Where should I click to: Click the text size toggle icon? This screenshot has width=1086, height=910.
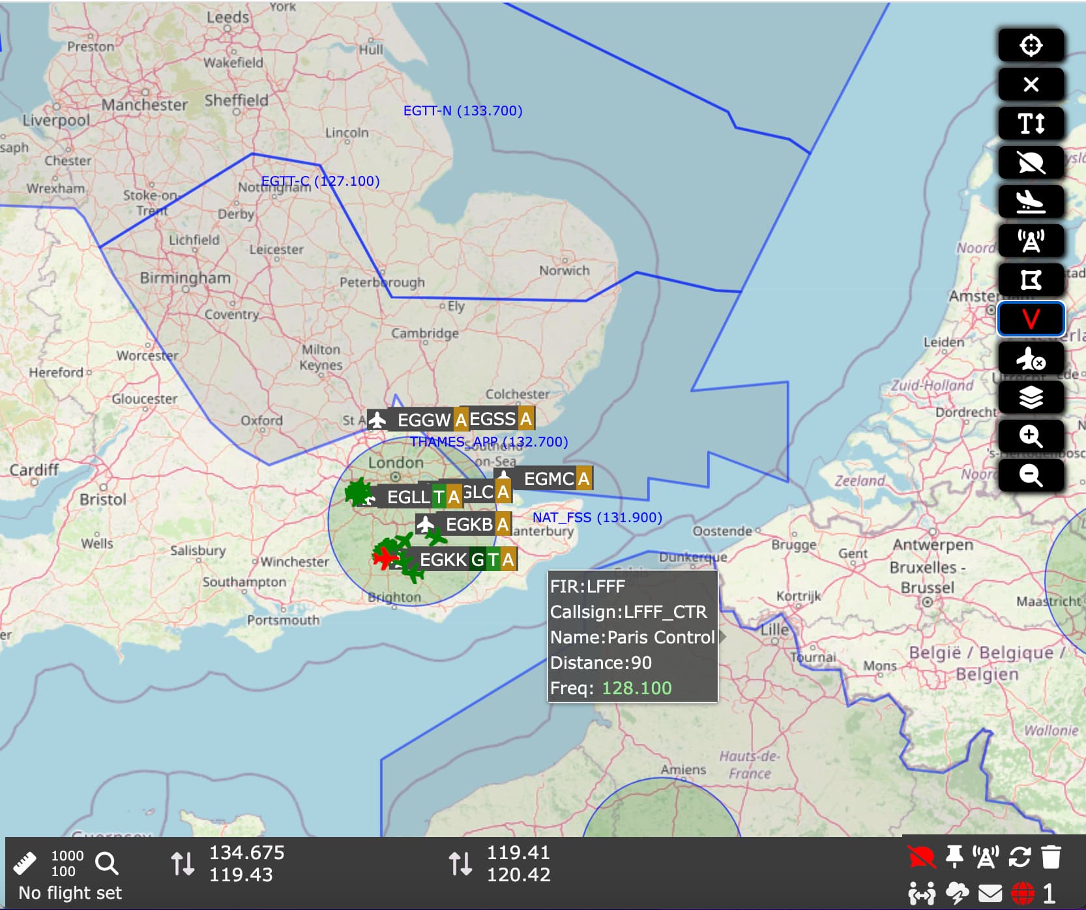pos(1031,123)
